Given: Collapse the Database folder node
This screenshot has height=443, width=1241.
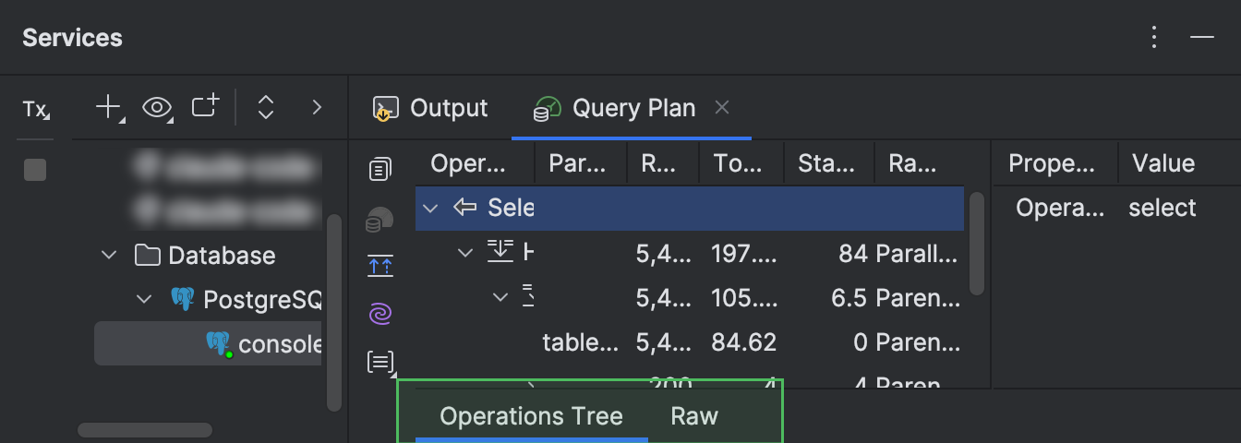Looking at the screenshot, I should 110,256.
